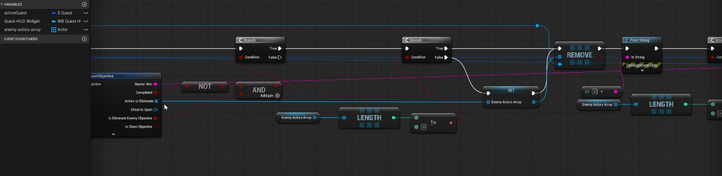Click Condition pin of first Branch
The height and width of the screenshot is (176, 722).
[241, 57]
